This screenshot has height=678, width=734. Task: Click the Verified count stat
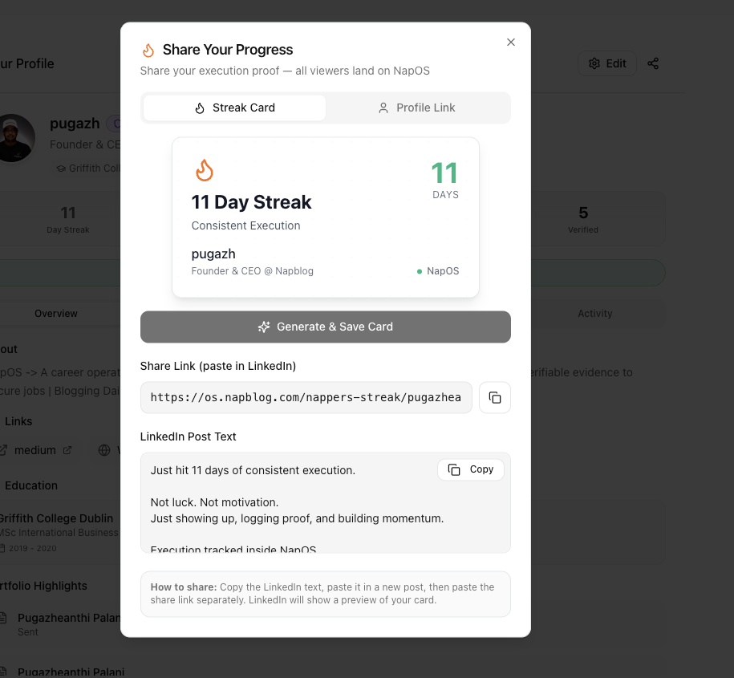[x=583, y=219]
